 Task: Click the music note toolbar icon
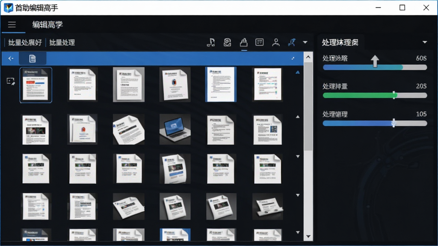coord(211,42)
